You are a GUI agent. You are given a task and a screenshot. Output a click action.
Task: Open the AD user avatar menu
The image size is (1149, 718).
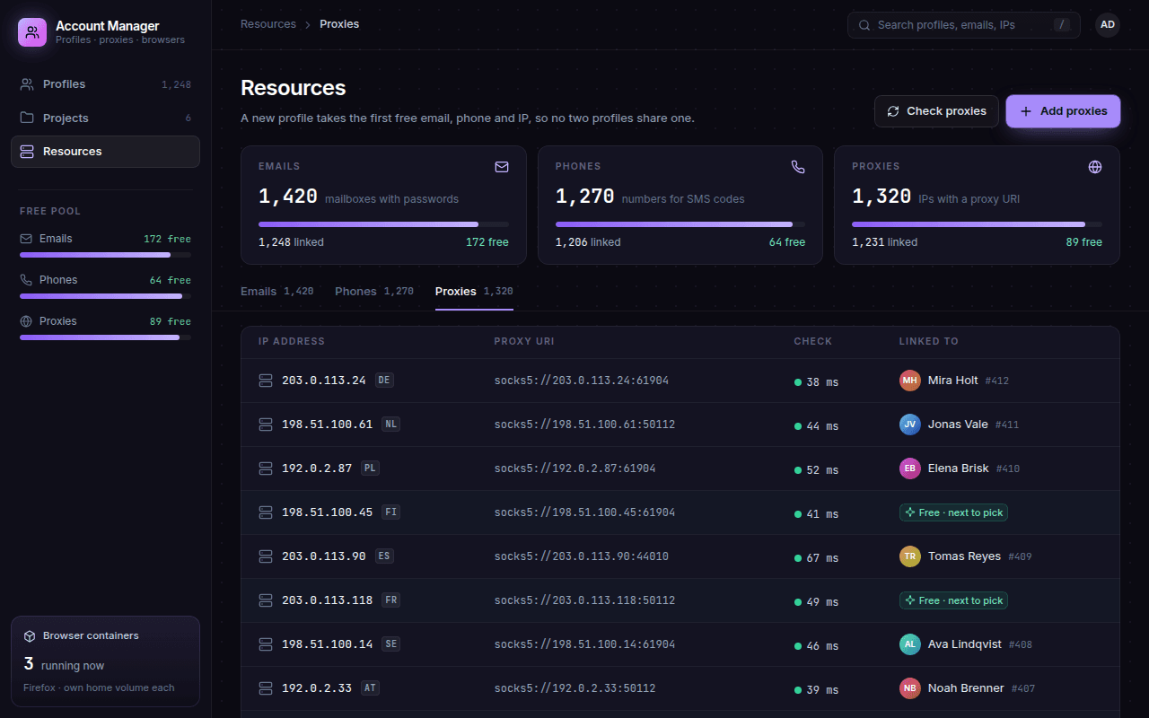click(x=1108, y=25)
